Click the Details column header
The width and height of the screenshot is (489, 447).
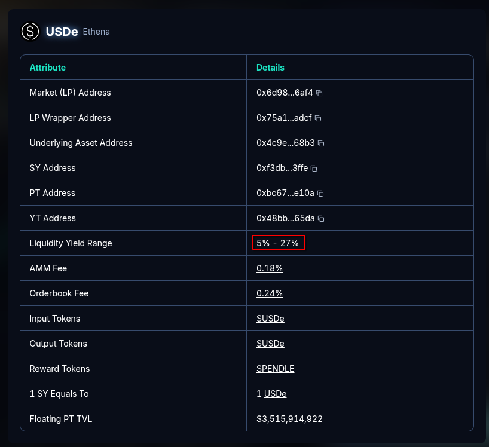point(270,68)
